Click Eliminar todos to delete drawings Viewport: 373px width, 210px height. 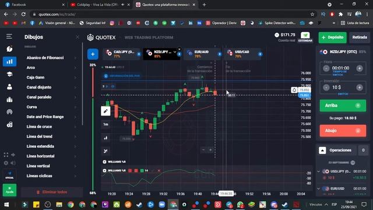(x=52, y=192)
